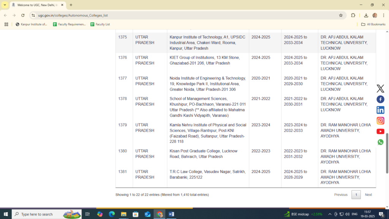
Task: Switch to Chrome on the taskbar
Action: point(160,214)
